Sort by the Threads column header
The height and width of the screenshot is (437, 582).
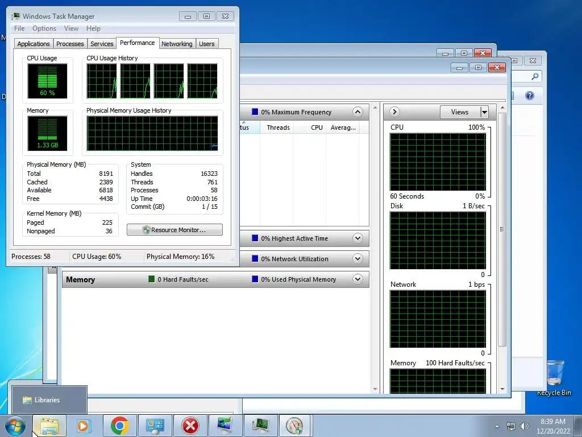pos(278,127)
